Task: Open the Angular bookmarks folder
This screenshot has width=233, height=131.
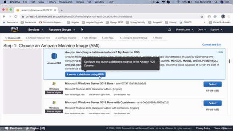Action: 73,22
